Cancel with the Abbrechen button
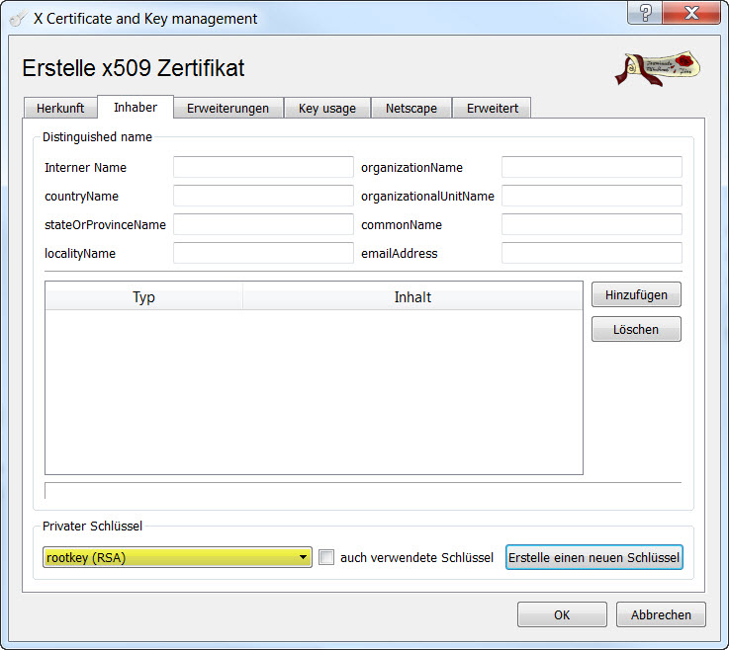The width and height of the screenshot is (729, 650). pyautogui.click(x=661, y=614)
